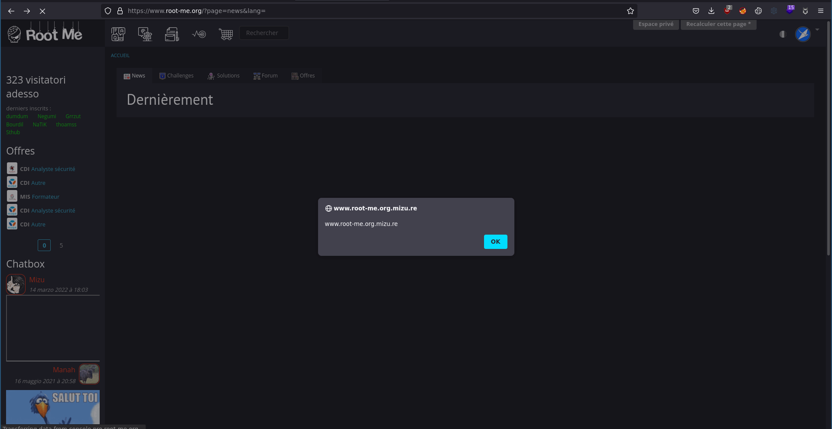Toggle the dark/light theme switch
832x429 pixels.
(783, 34)
